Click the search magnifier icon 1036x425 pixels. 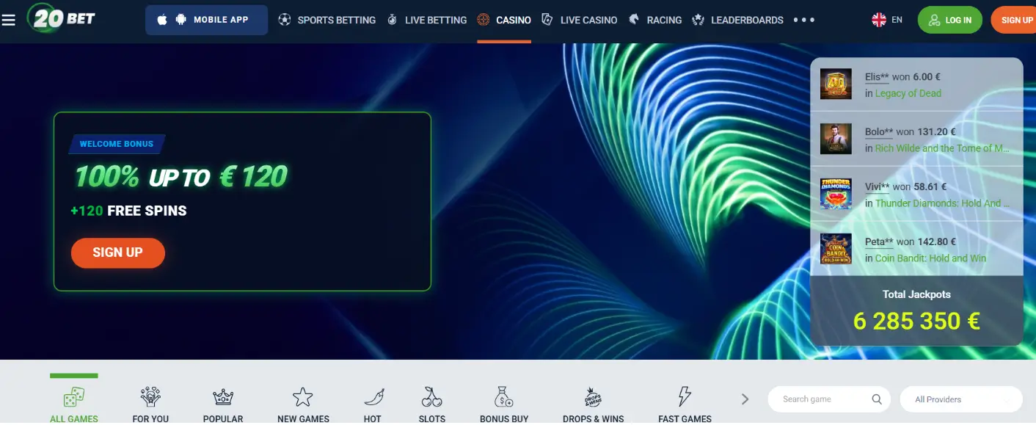tap(877, 399)
